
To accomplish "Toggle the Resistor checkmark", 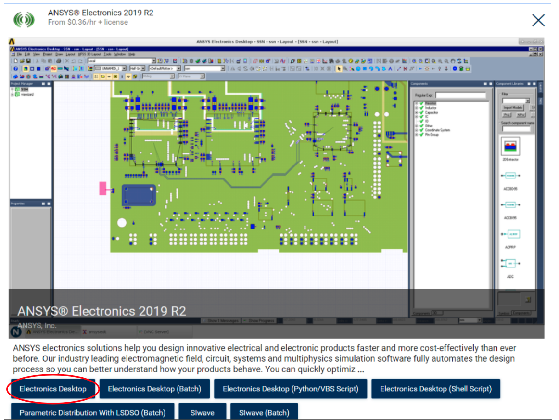I will tap(421, 103).
